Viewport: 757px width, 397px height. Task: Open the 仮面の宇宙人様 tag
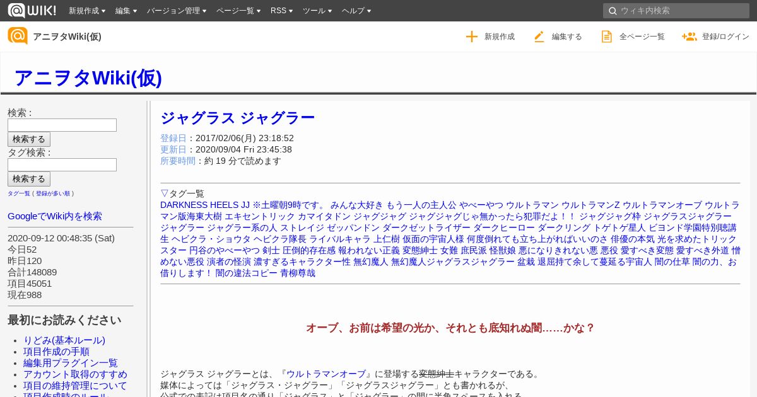tap(433, 239)
